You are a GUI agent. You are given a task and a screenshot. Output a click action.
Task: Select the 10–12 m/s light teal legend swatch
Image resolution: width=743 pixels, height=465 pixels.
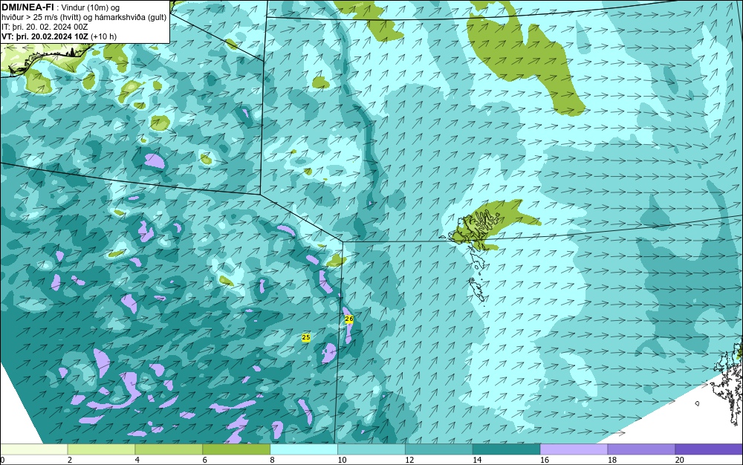(371, 449)
